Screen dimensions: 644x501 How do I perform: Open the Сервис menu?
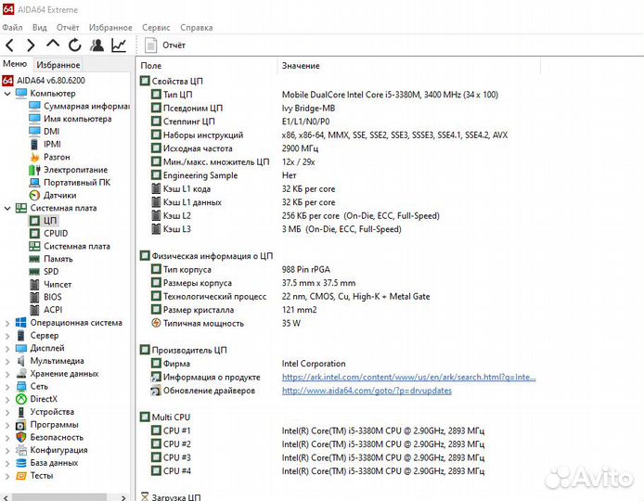coord(156,28)
